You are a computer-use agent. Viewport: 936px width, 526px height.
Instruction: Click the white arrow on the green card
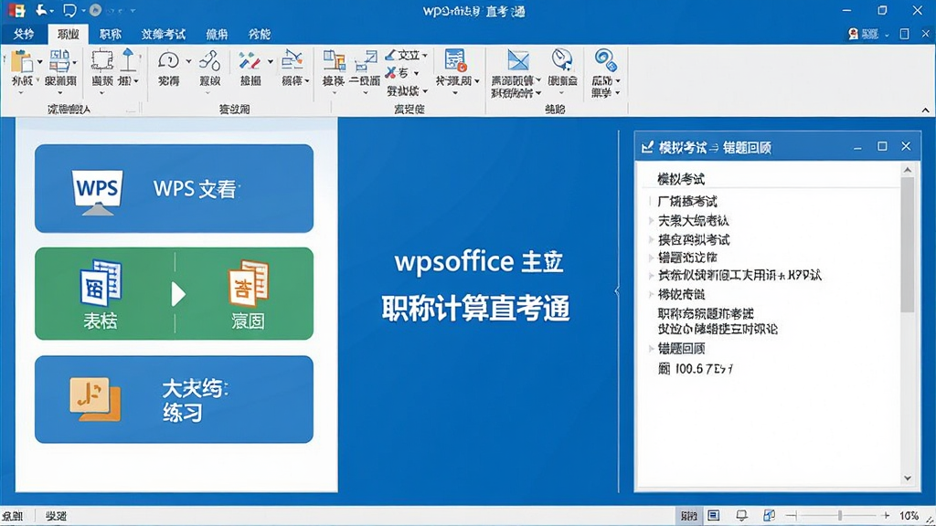coord(178,294)
